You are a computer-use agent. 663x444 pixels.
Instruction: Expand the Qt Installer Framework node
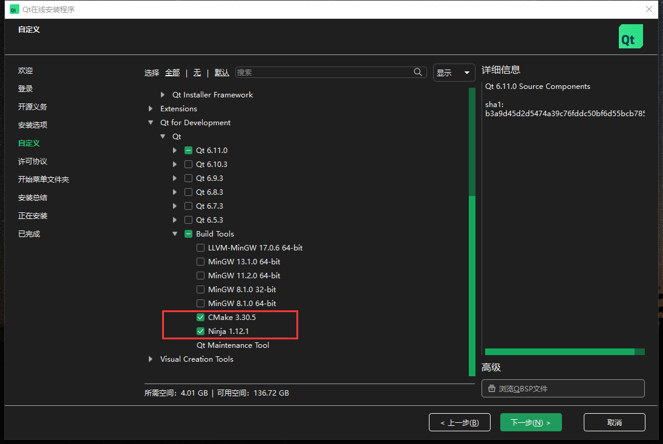[x=163, y=95]
